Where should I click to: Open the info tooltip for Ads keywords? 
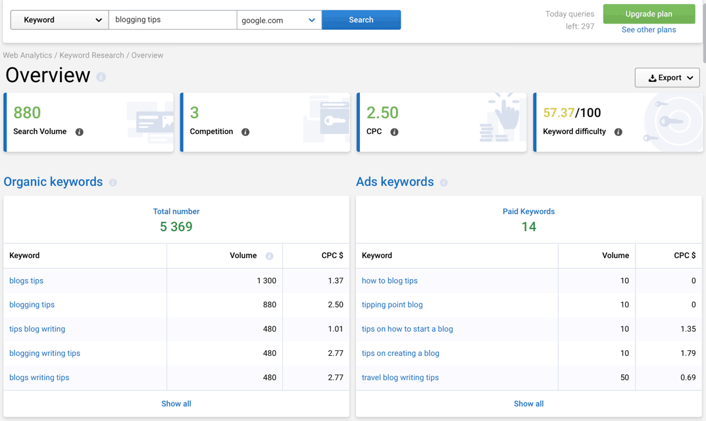[x=443, y=183]
